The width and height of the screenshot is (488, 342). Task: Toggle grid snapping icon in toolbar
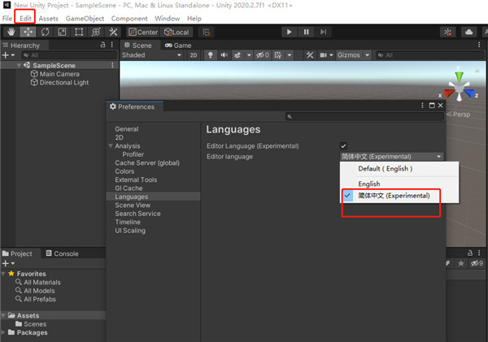click(x=207, y=32)
